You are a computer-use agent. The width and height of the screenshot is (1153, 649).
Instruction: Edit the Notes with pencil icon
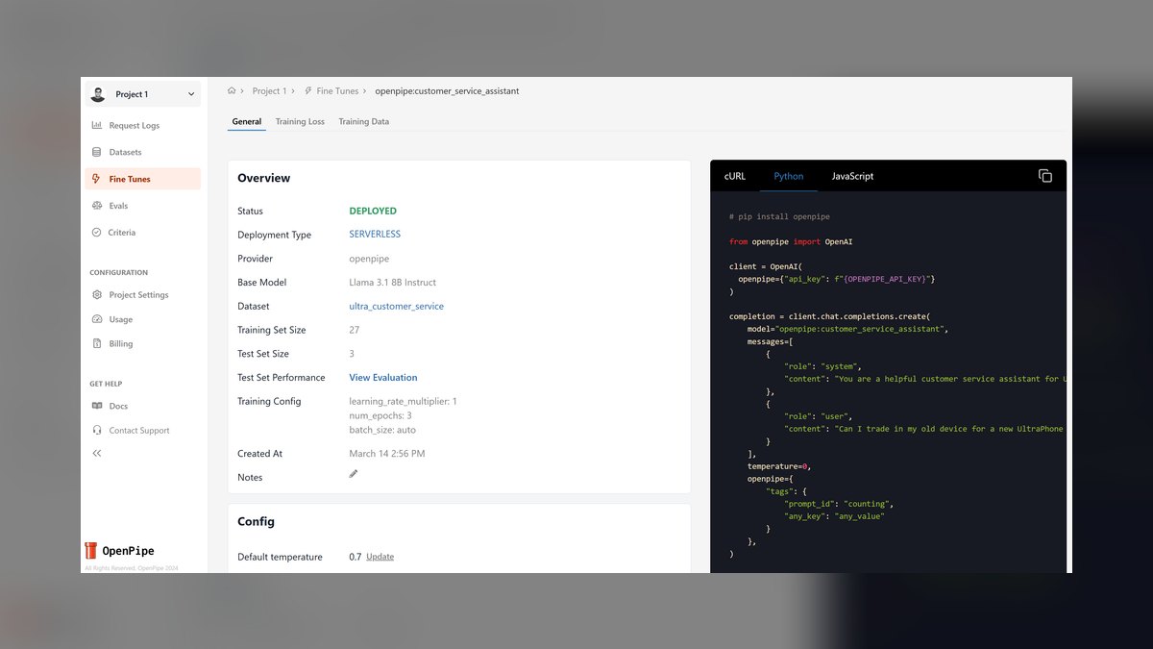click(354, 474)
